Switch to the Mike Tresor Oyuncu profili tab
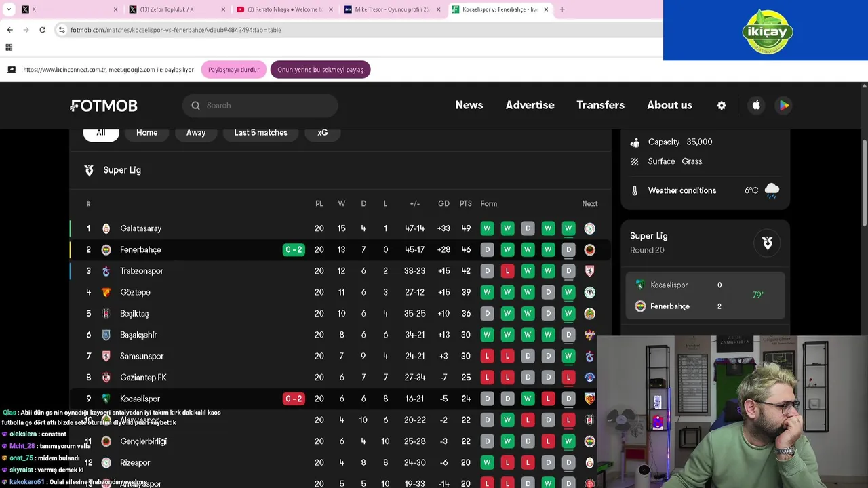The height and width of the screenshot is (488, 868). pos(392,9)
